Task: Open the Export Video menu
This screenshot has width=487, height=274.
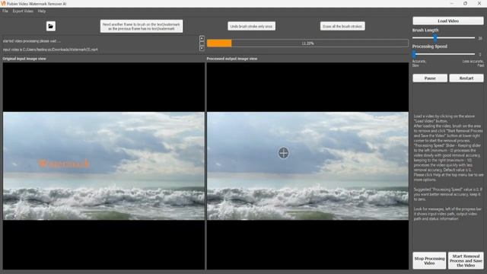Action: pos(23,11)
